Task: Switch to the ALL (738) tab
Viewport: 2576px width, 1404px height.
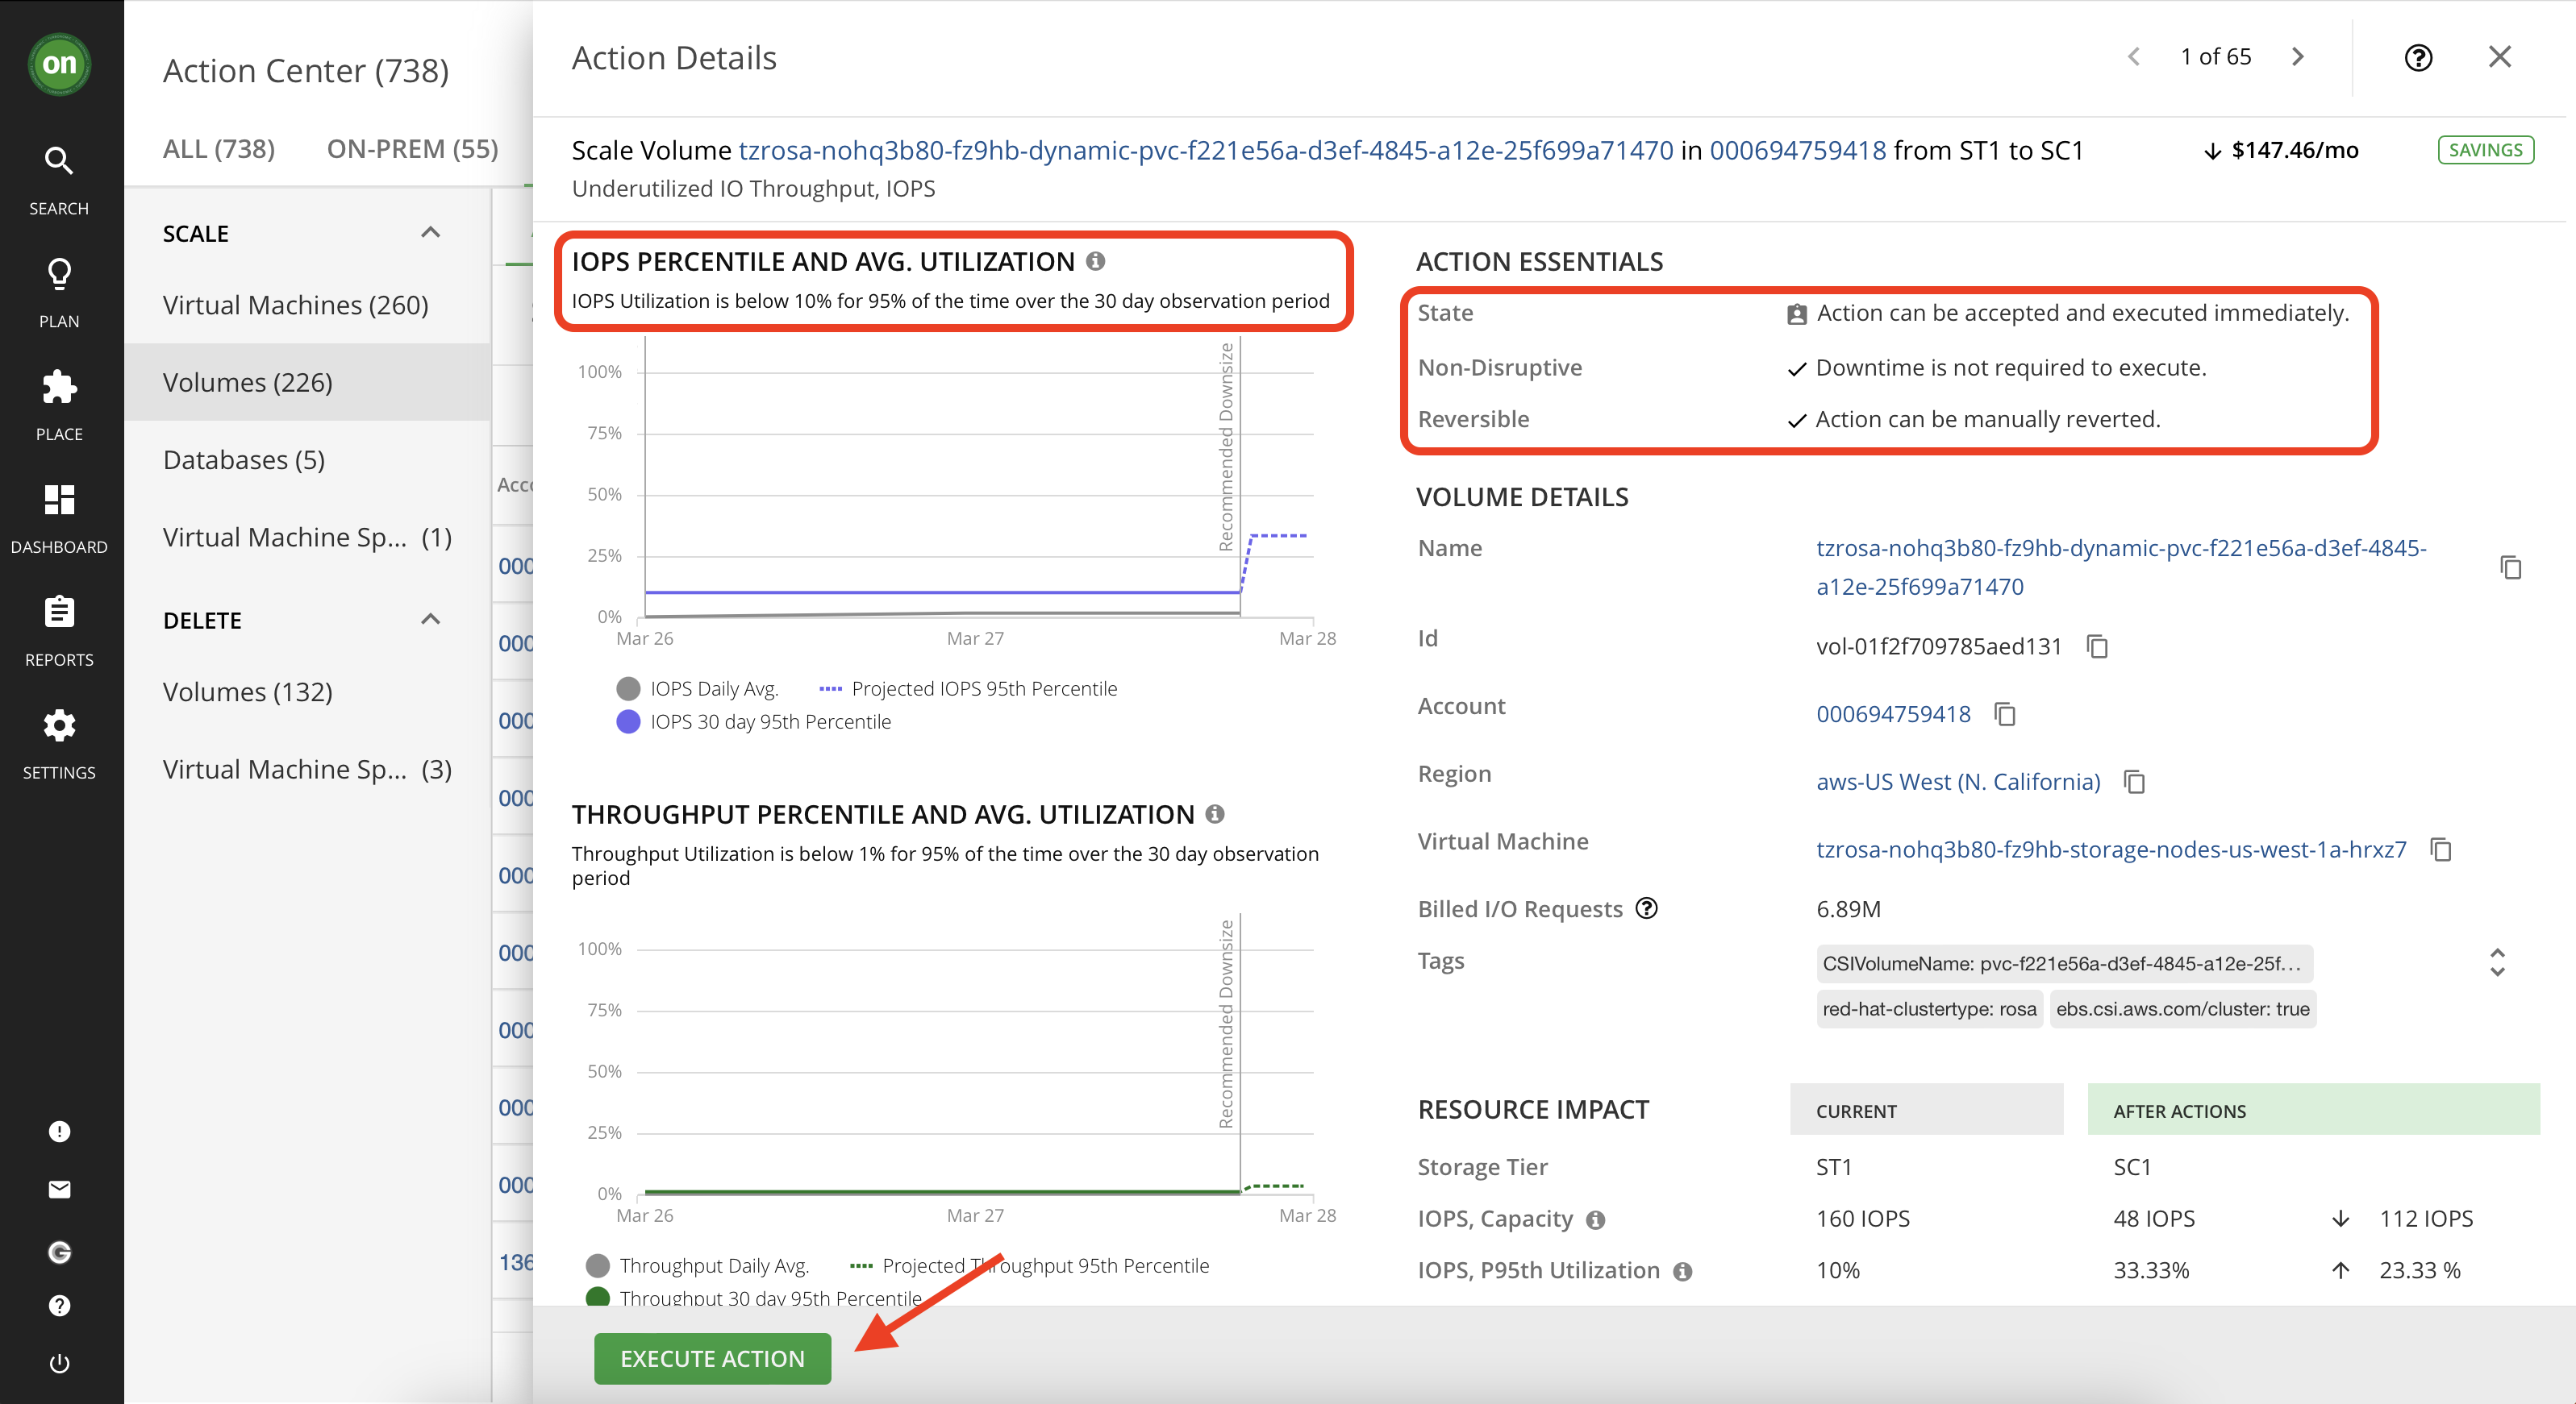Action: (218, 149)
